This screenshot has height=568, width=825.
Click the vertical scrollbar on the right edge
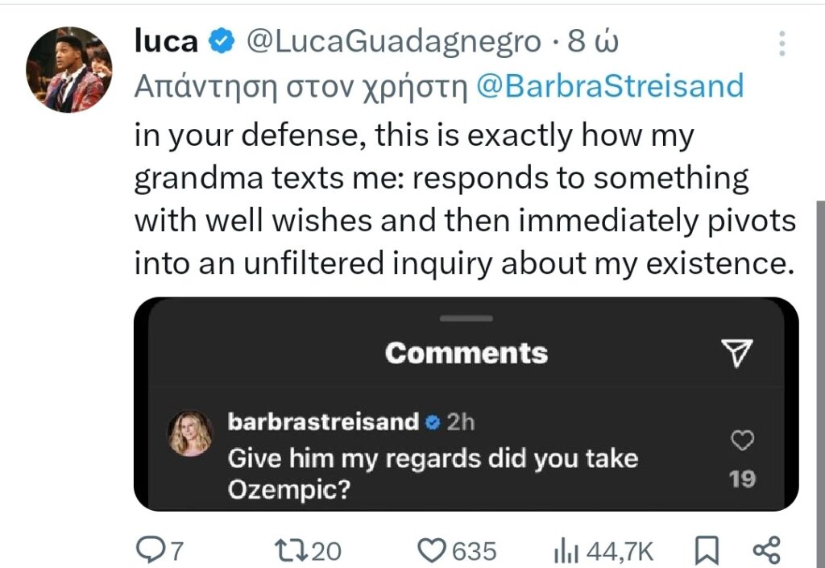(x=821, y=384)
